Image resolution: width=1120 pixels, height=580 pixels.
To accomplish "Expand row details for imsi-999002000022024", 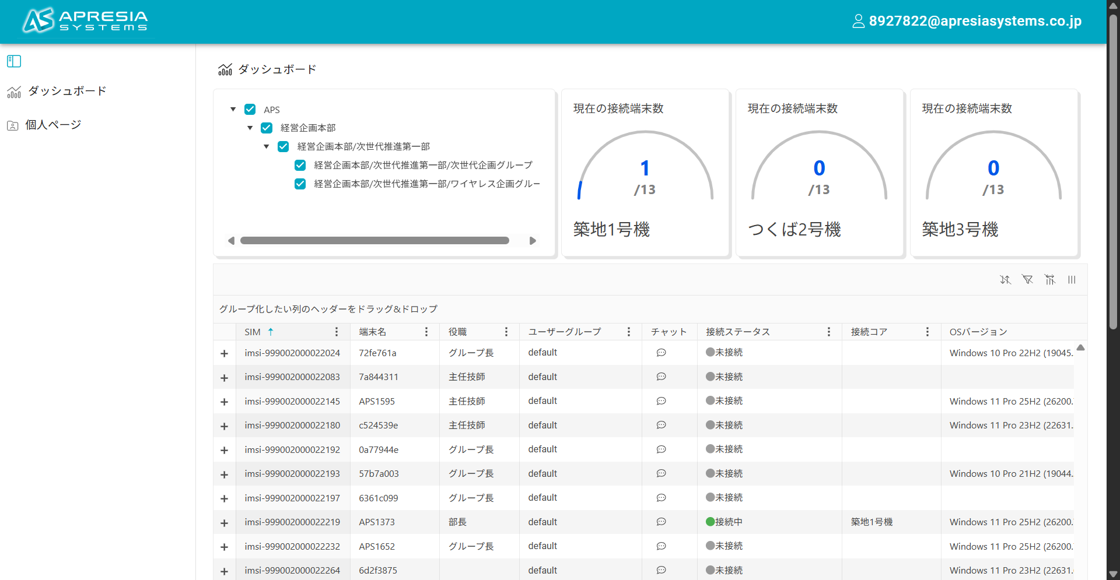I will 224,353.
